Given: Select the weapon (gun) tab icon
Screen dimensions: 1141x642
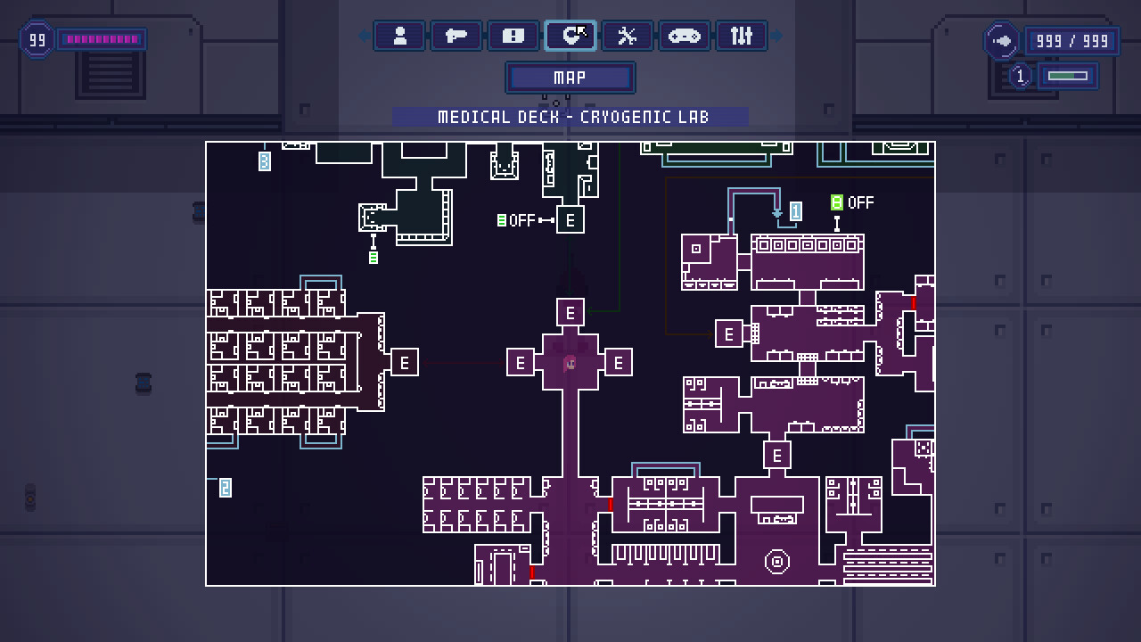Looking at the screenshot, I should pyautogui.click(x=456, y=36).
